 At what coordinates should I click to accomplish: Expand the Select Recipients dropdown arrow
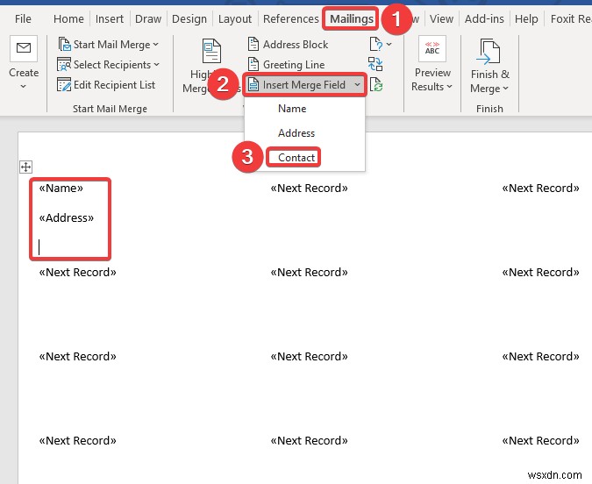tap(157, 65)
